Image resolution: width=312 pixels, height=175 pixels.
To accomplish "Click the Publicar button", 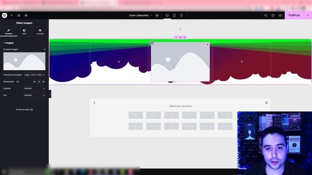I will pos(294,15).
